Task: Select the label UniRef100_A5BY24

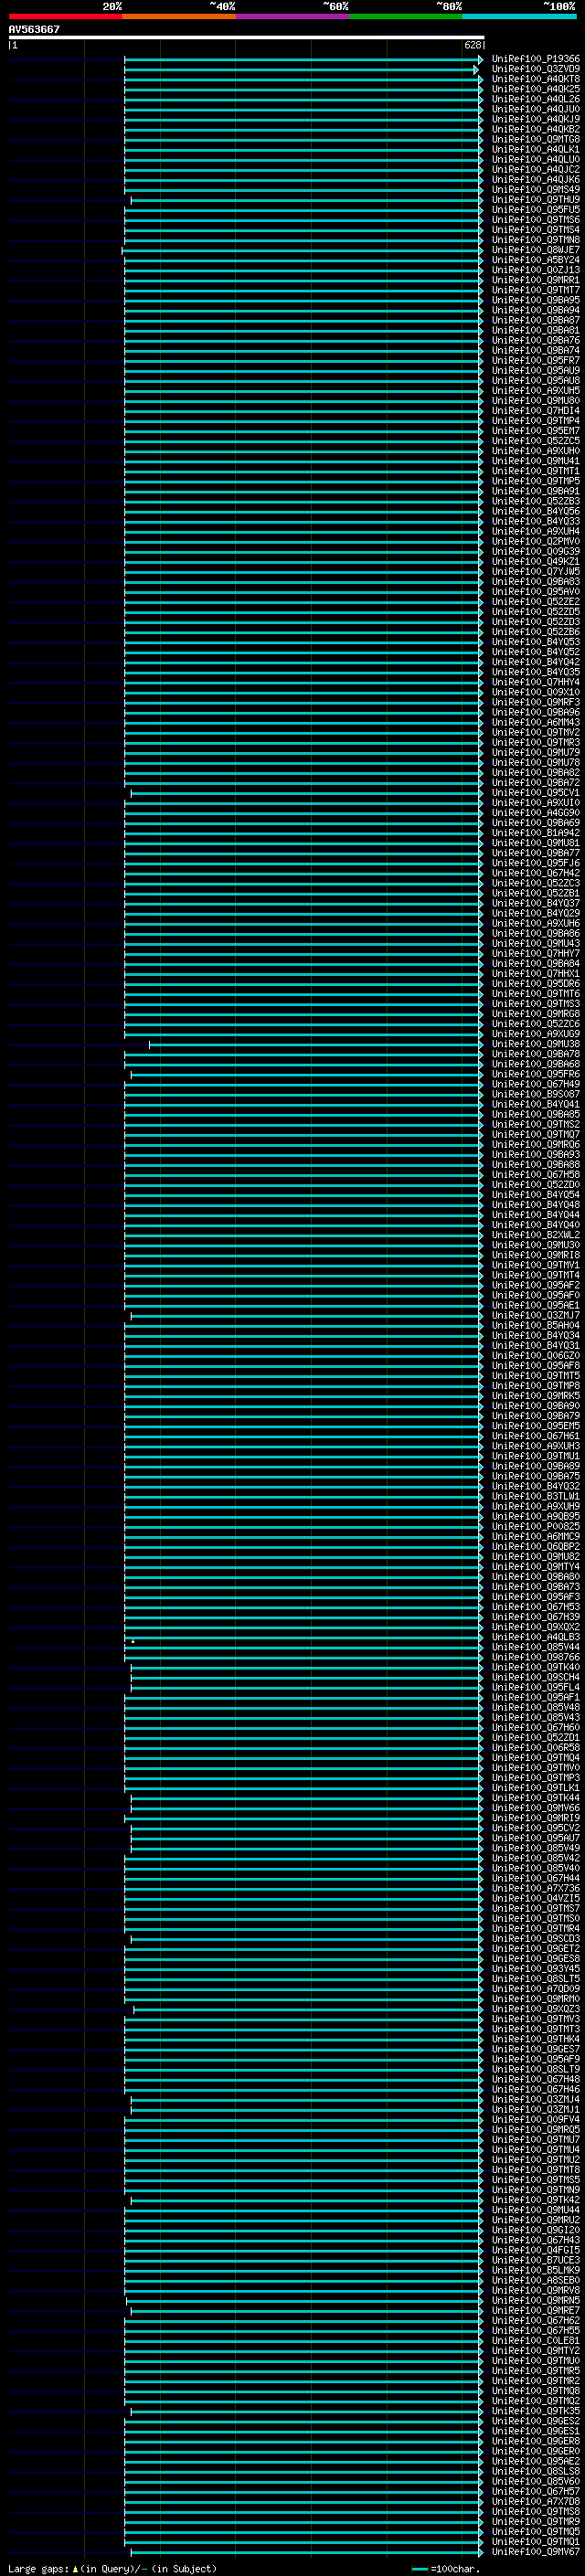Action: click(x=536, y=260)
